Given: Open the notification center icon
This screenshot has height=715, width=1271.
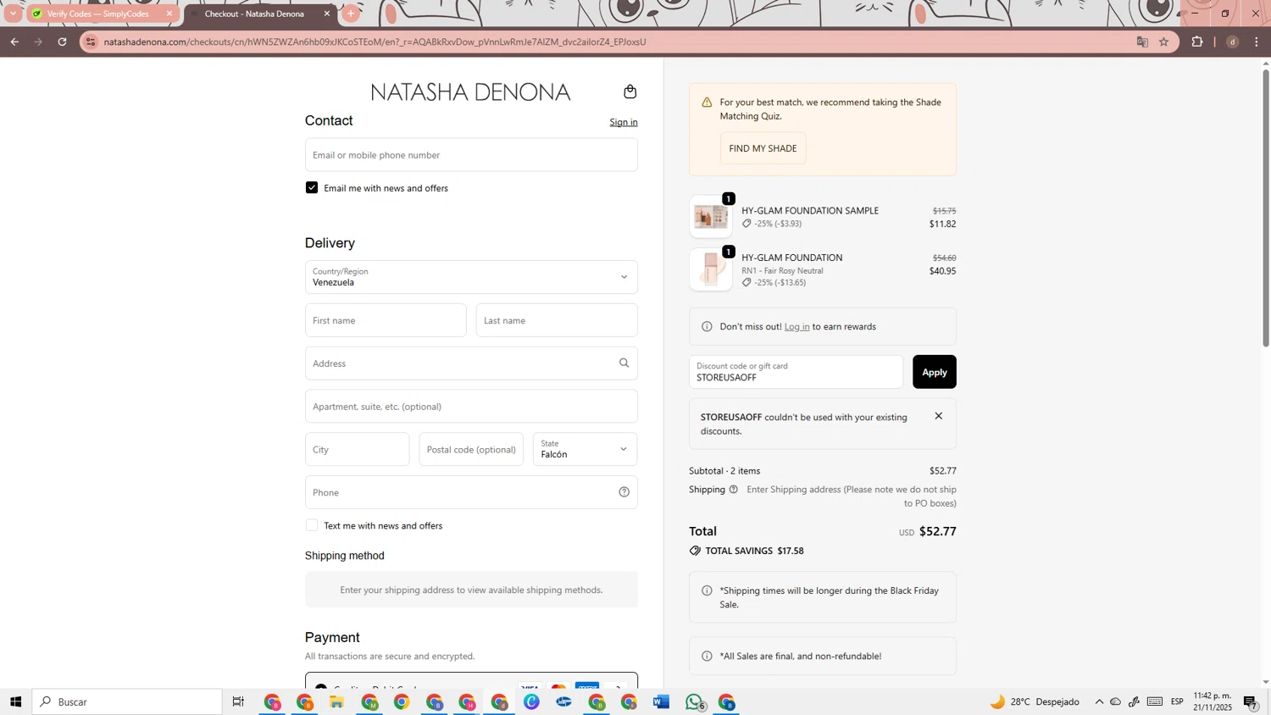Looking at the screenshot, I should point(1251,702).
